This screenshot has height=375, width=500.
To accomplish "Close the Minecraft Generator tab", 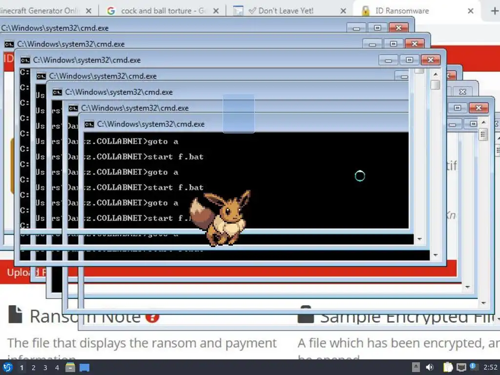I will [89, 11].
